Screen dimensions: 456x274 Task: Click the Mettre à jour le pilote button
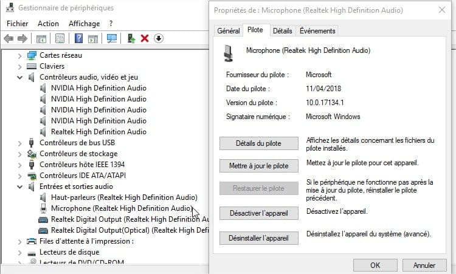tap(258, 166)
